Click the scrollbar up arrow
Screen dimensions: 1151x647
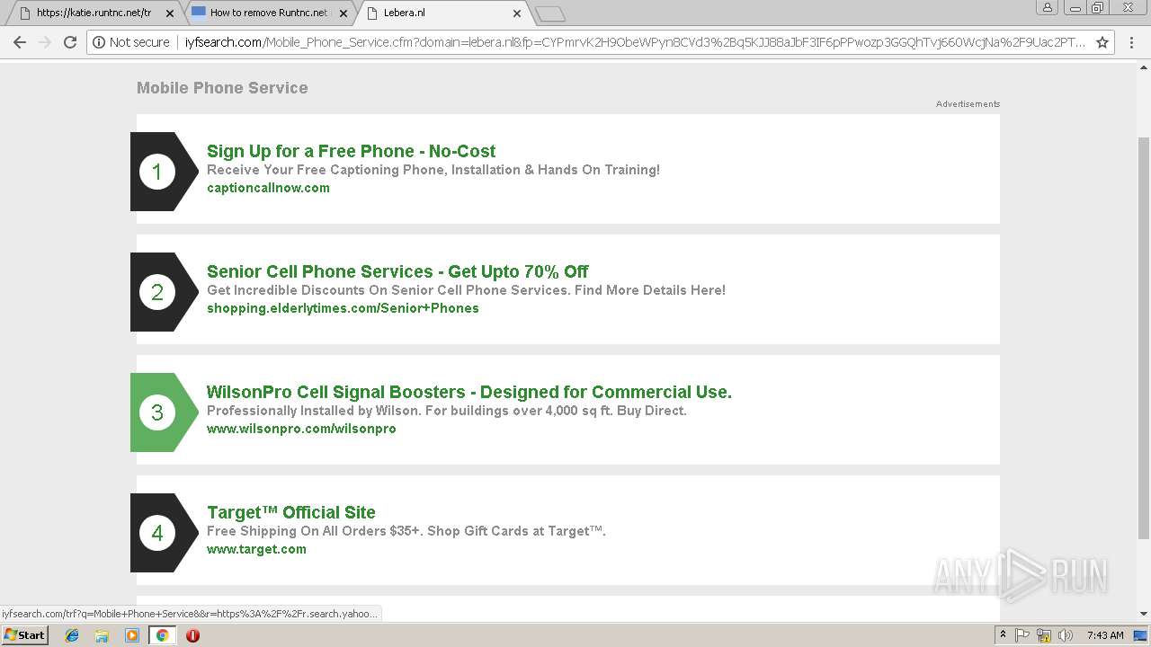point(1144,66)
